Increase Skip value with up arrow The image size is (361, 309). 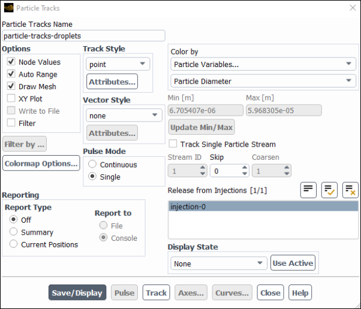[245, 168]
